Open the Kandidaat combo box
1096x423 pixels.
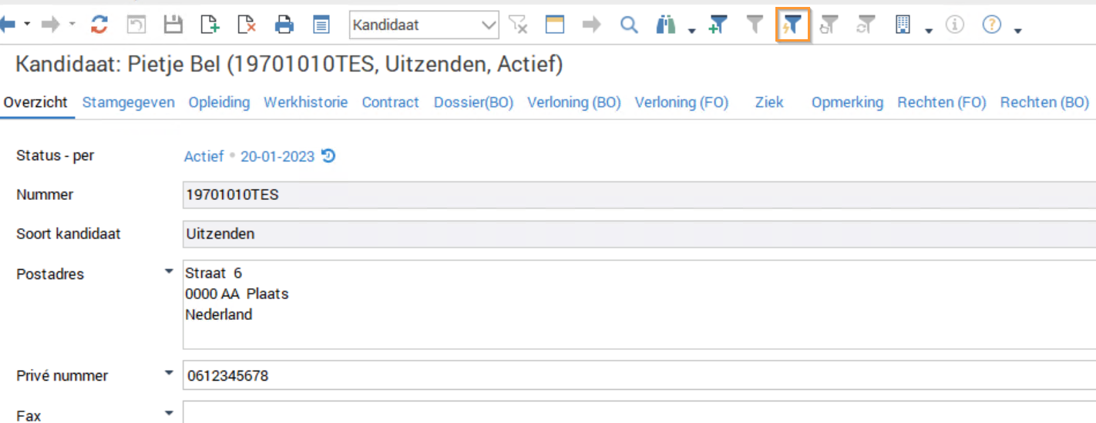tap(489, 25)
